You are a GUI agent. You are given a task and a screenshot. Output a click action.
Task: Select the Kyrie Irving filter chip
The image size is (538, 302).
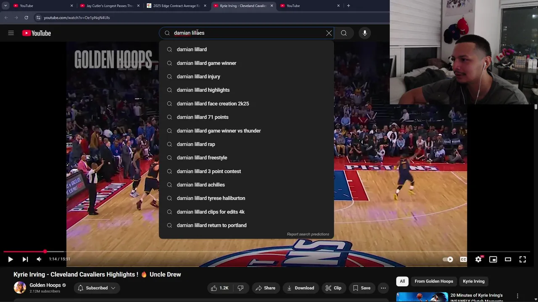(474, 281)
